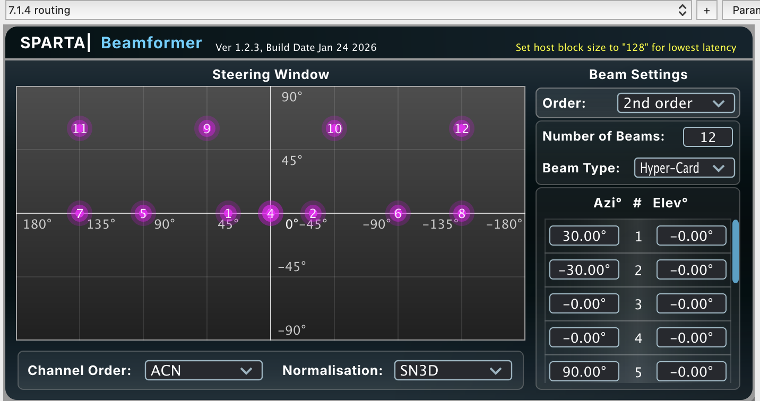Select beam marker 6 in the Steering Window
The image size is (760, 401).
click(398, 214)
